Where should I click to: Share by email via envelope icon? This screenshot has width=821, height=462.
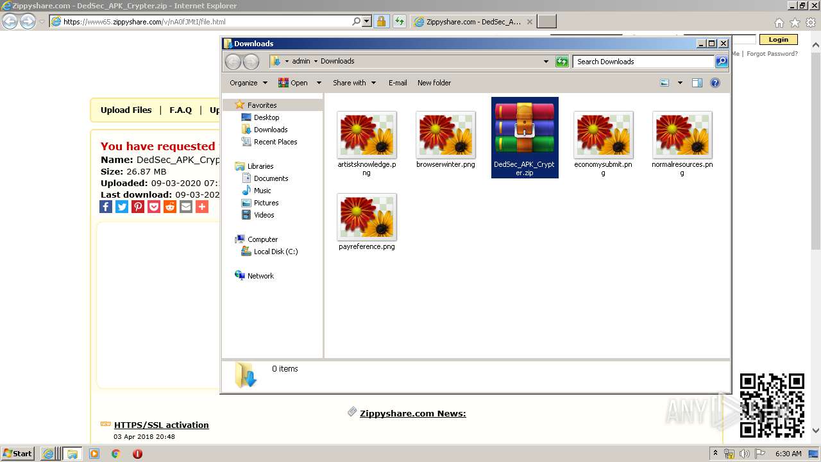(x=186, y=207)
